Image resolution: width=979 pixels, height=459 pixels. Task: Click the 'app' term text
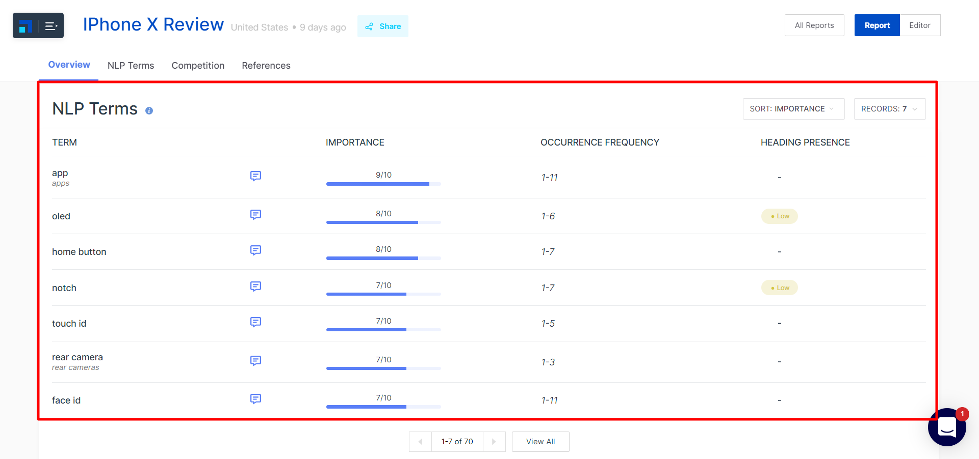[x=60, y=173]
